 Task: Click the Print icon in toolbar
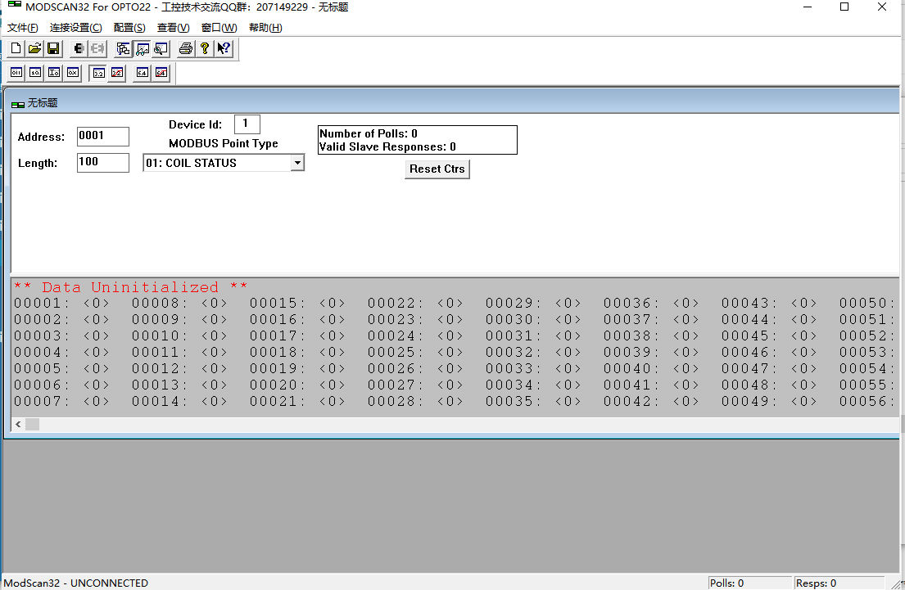186,49
